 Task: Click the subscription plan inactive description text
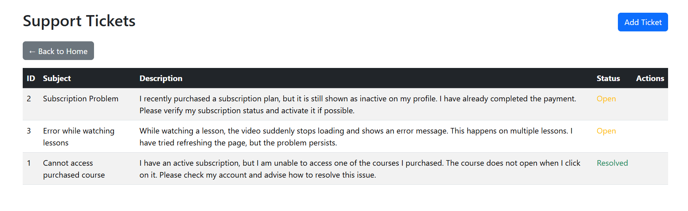click(x=357, y=104)
